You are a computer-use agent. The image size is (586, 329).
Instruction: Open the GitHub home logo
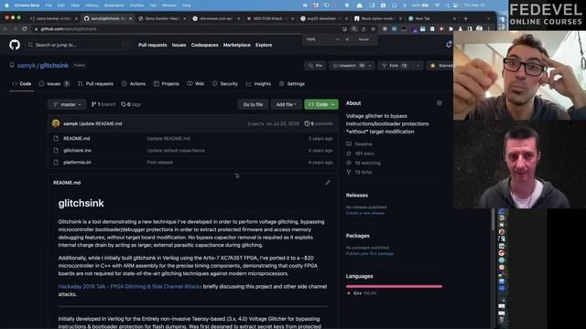tap(15, 45)
